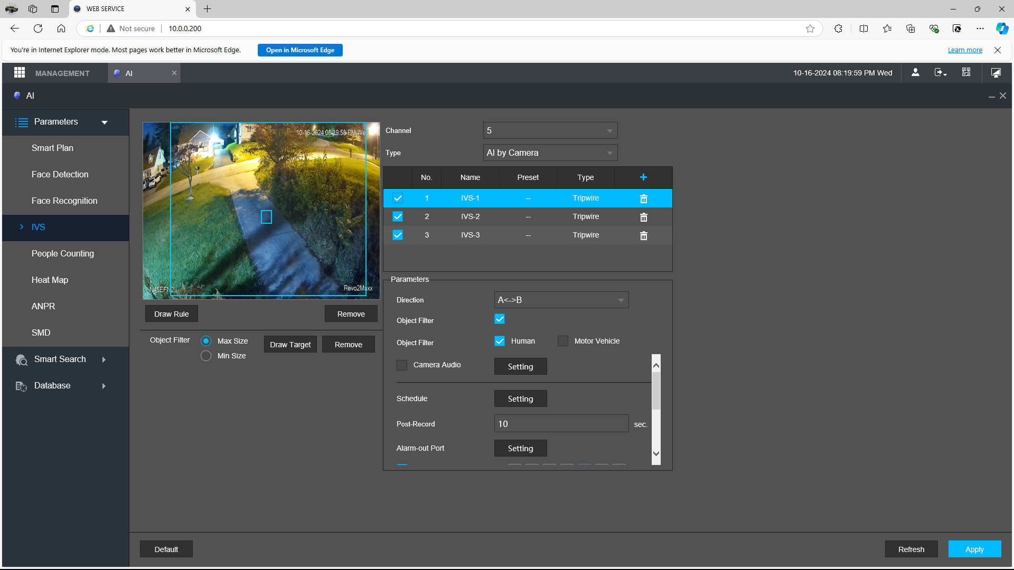Uncheck the IVS-1 rule checkbox
The width and height of the screenshot is (1014, 570).
coord(398,198)
